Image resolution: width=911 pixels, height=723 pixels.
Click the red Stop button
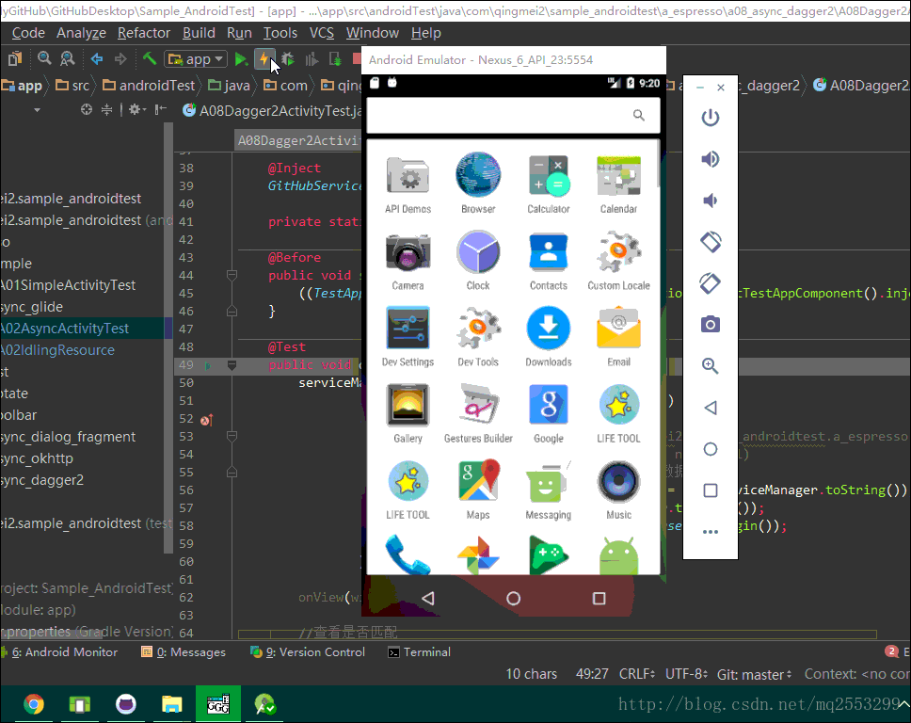(x=357, y=58)
